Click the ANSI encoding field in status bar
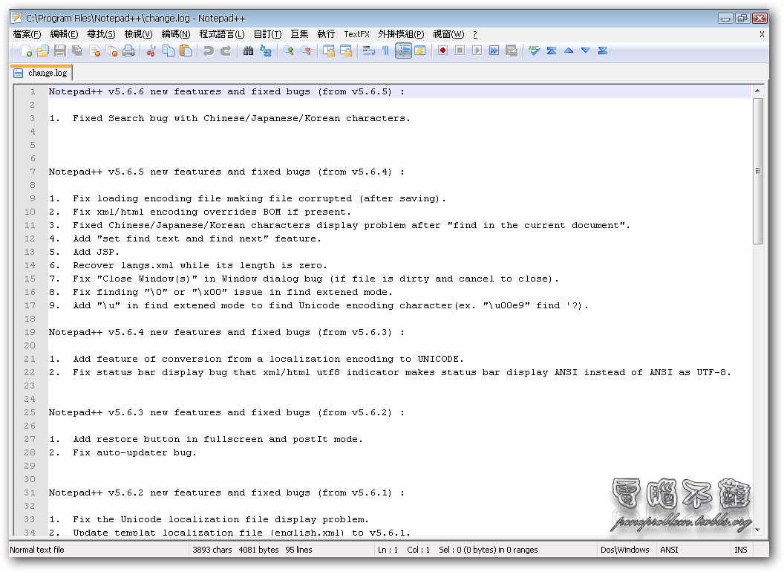The height and width of the screenshot is (572, 784). [x=669, y=550]
